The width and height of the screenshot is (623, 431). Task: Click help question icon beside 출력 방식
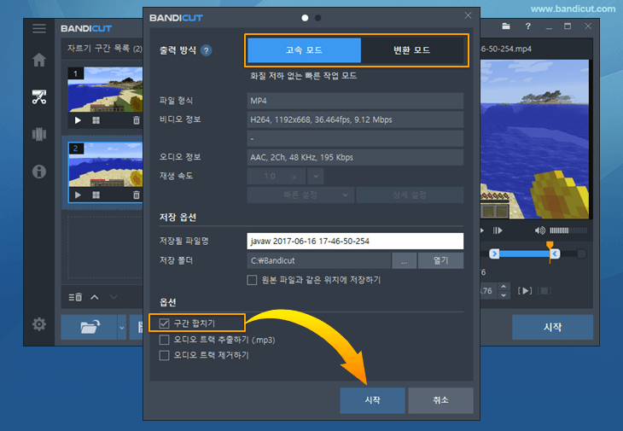pos(206,50)
